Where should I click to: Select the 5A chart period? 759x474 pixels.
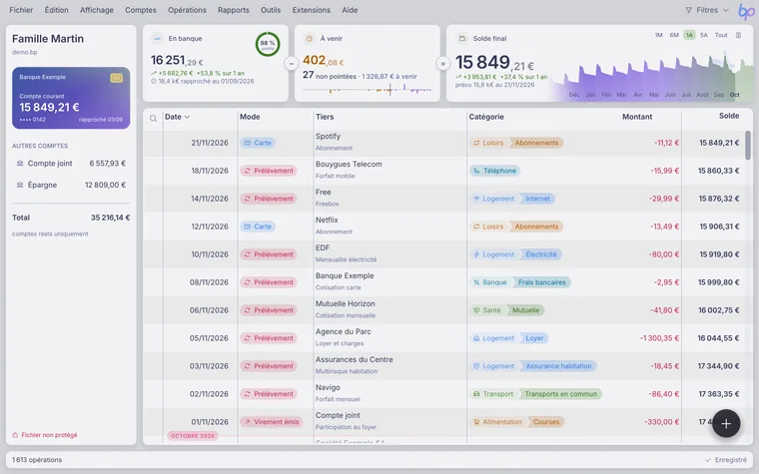[704, 35]
